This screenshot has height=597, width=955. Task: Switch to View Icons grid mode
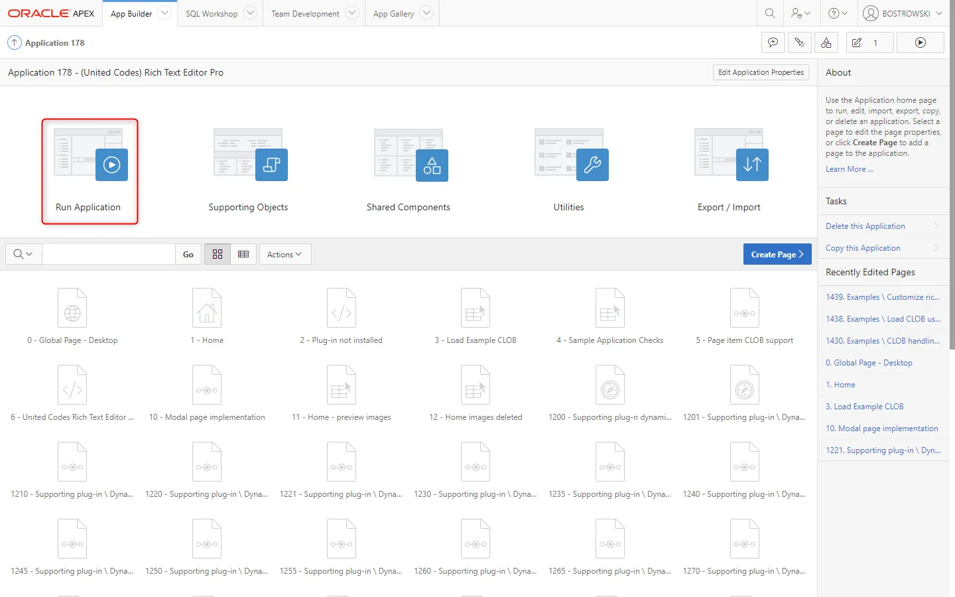(218, 254)
